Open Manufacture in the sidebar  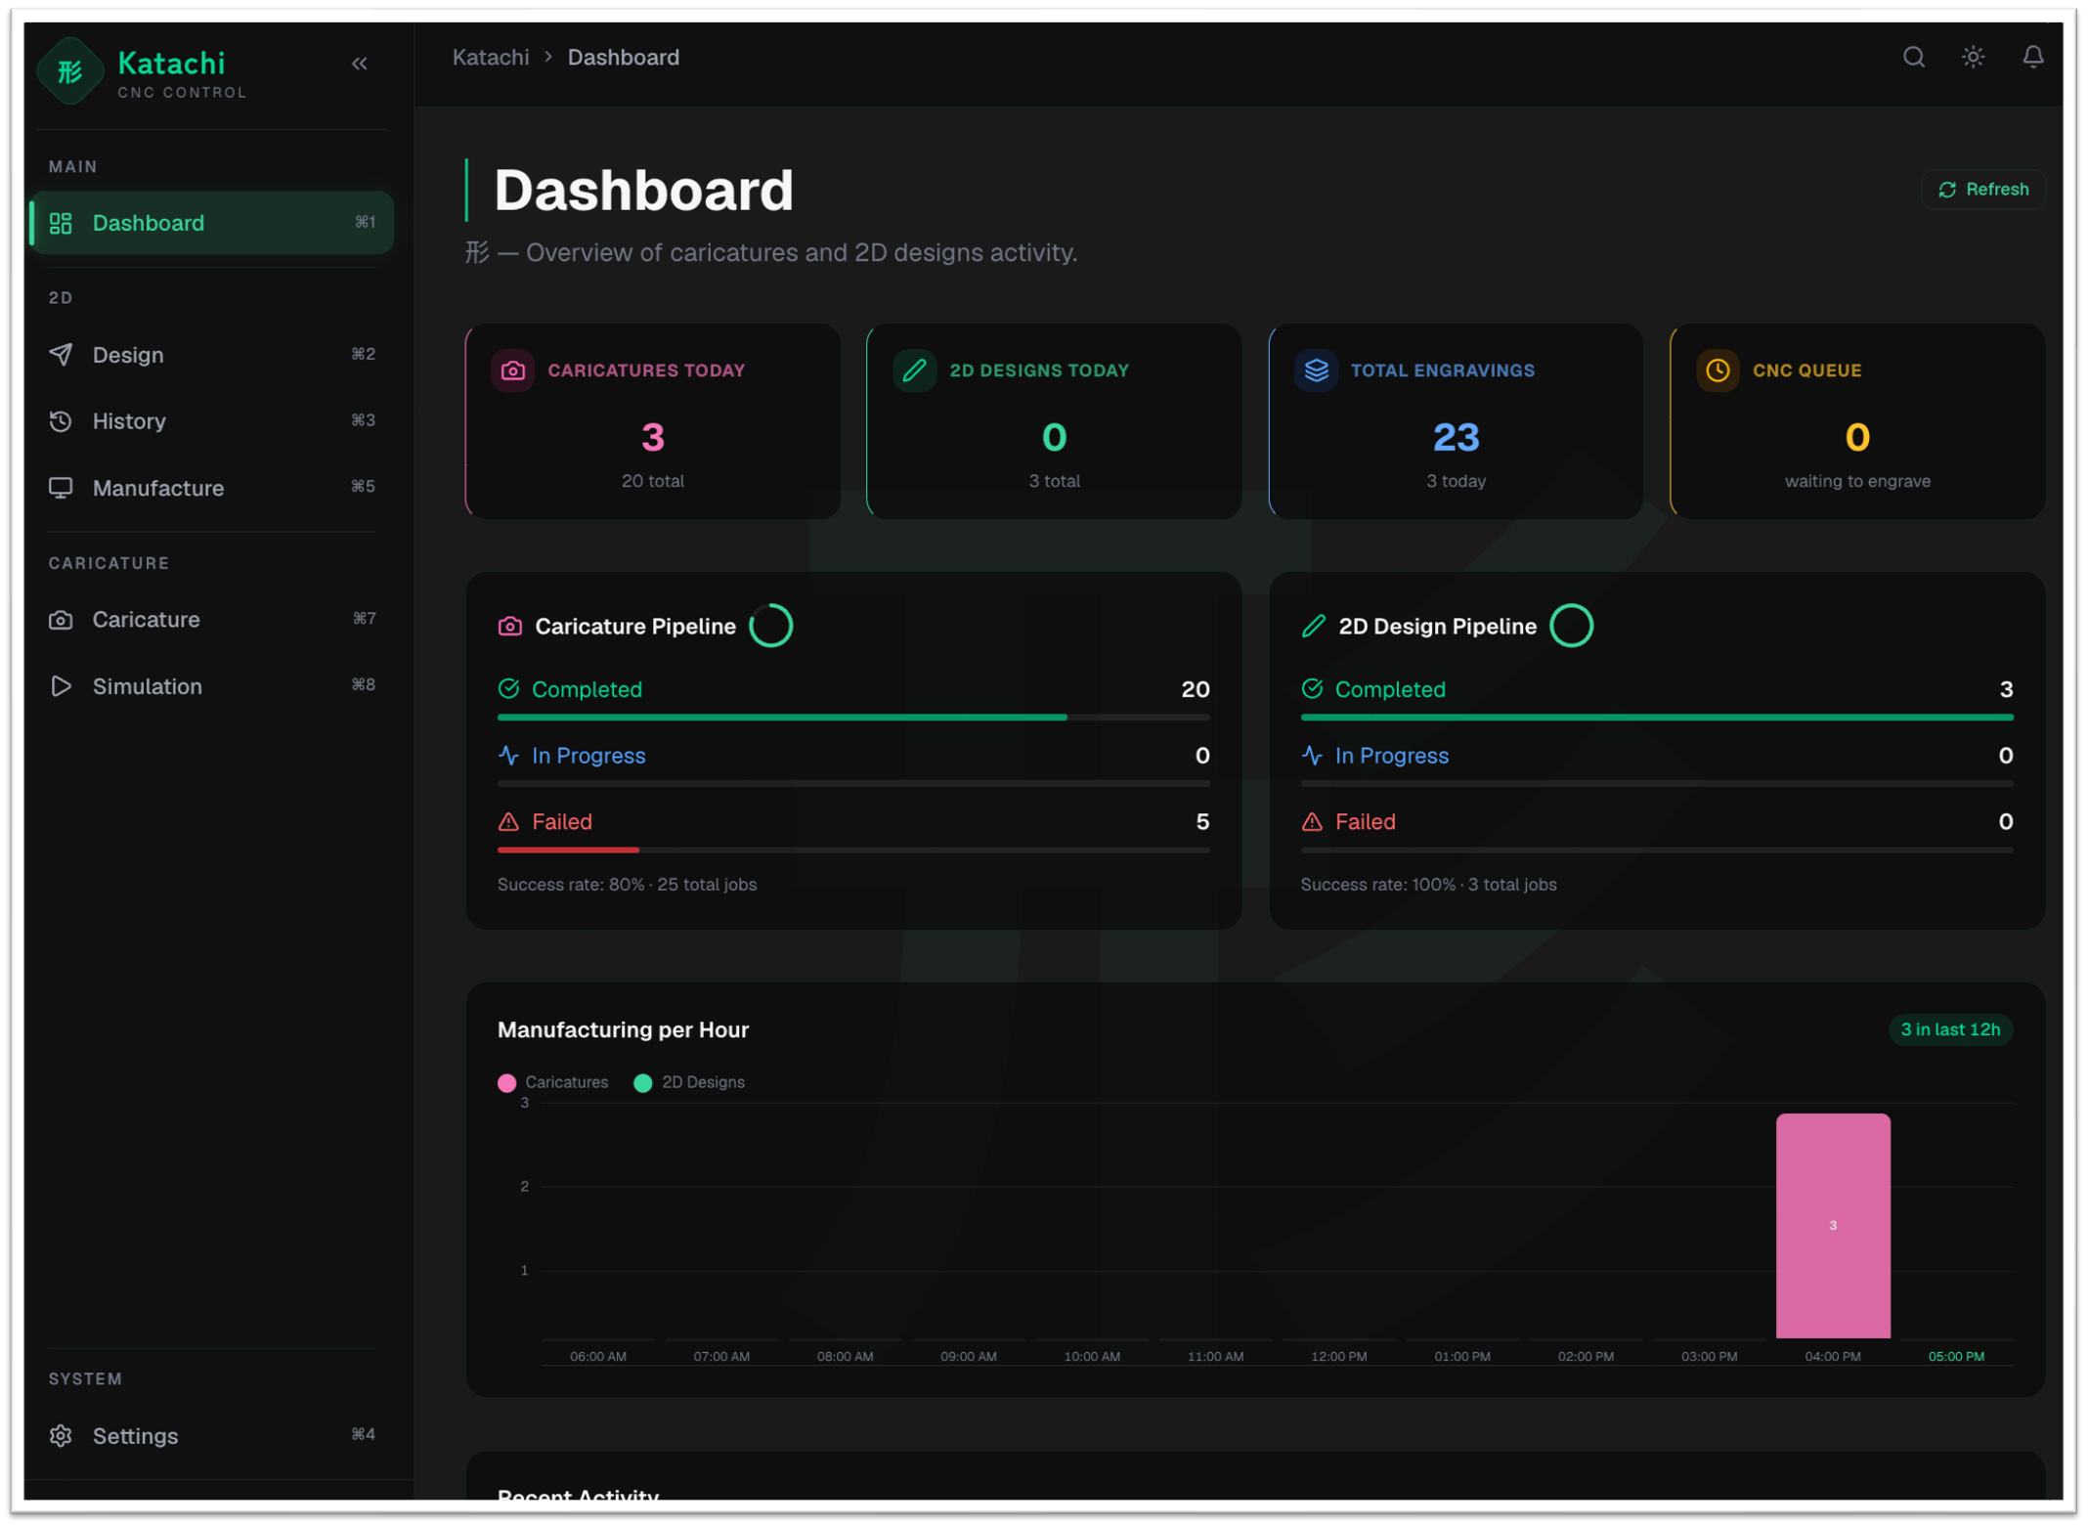[211, 488]
